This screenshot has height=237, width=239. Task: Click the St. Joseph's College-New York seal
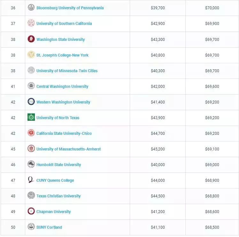point(31,55)
